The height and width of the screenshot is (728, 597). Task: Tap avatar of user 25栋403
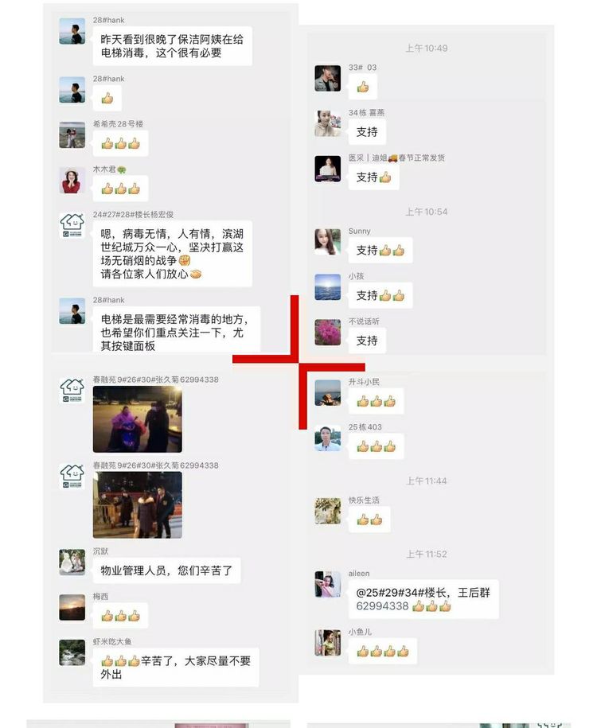(x=327, y=438)
